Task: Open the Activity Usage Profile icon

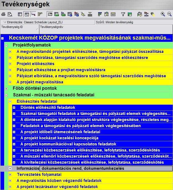Action: click(63, 14)
